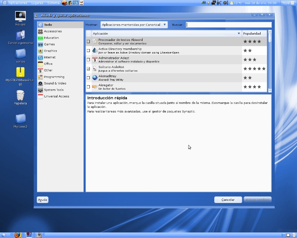Click the Akonaditray globe icon
The image size is (297, 238).
coord(95,78)
